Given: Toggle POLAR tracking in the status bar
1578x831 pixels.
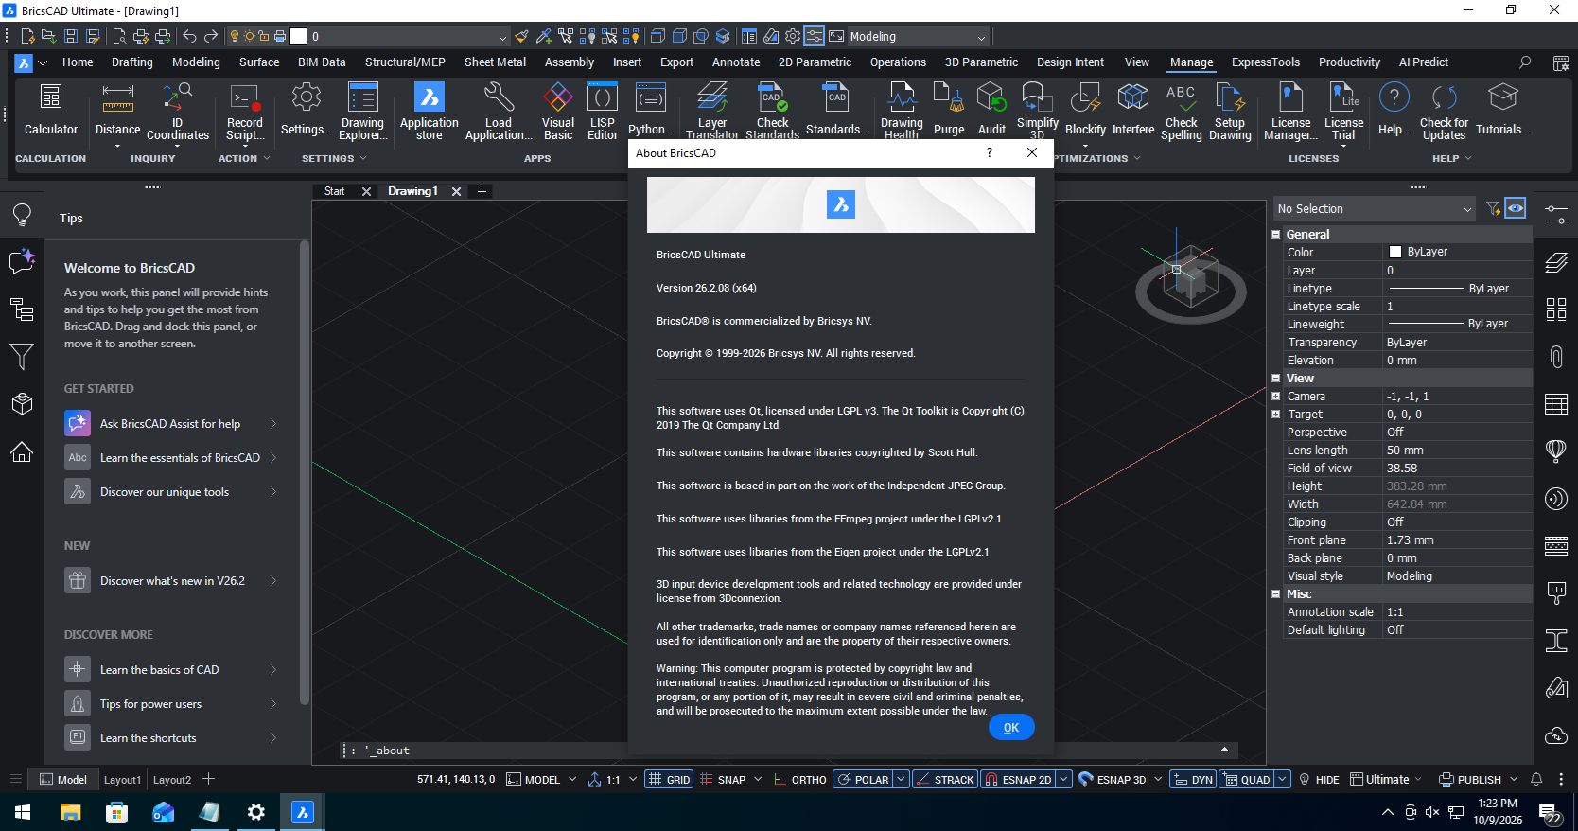Looking at the screenshot, I should (x=863, y=780).
